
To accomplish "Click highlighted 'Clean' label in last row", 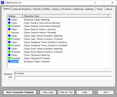I will (14, 61).
